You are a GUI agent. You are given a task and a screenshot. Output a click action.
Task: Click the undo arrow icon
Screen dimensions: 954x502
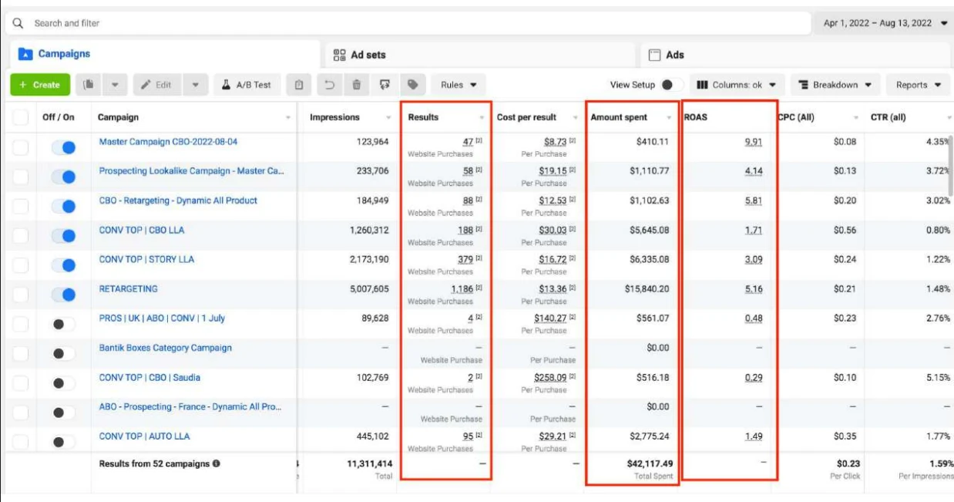pyautogui.click(x=330, y=85)
